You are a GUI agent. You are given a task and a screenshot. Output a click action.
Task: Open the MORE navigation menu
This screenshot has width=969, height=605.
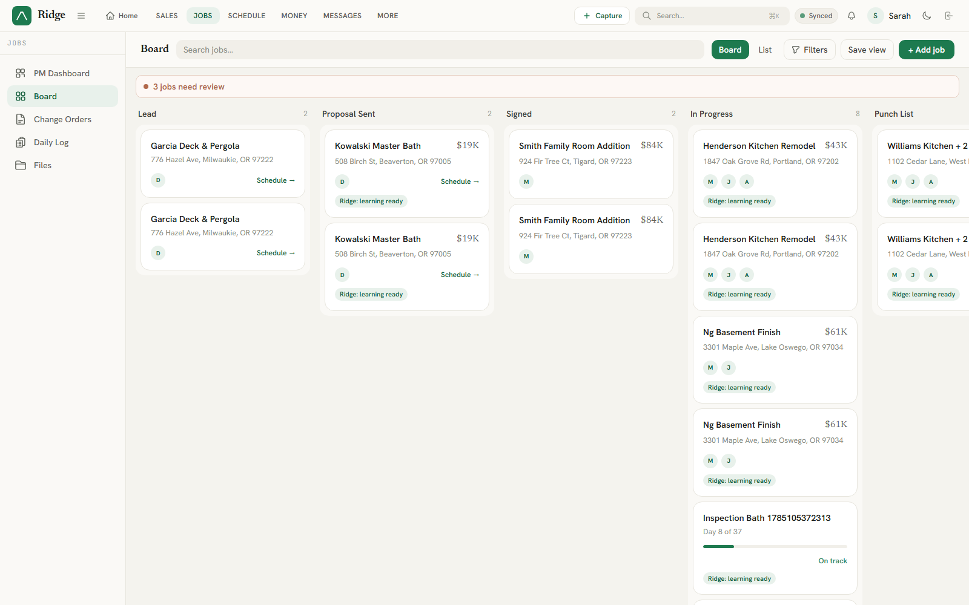[x=388, y=16]
